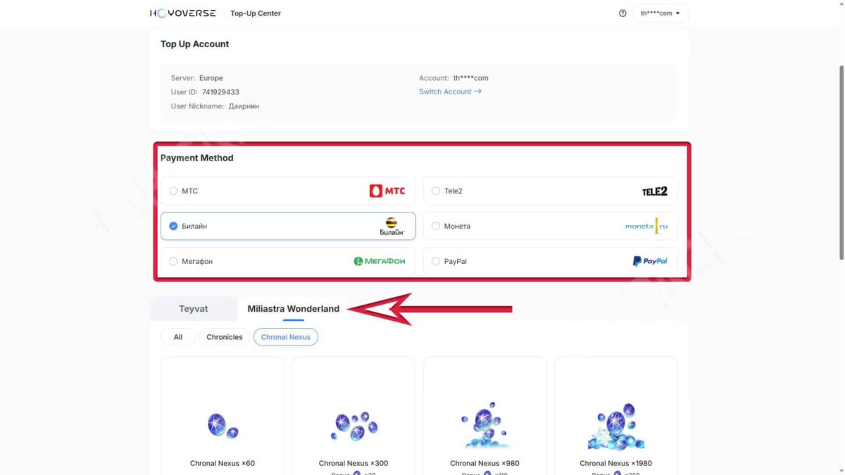Switch to the Teyvat tab
845x475 pixels.
(194, 309)
